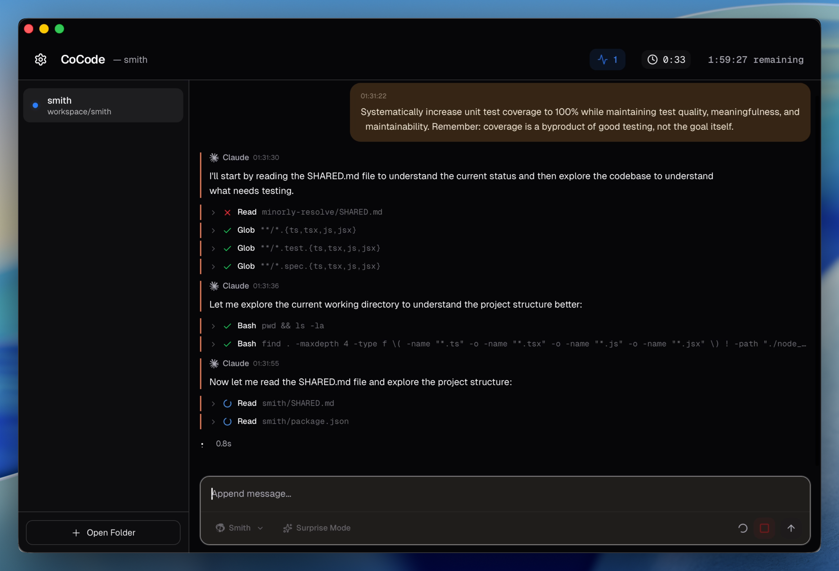Expand the Bash find -maxdepth 4 command row
Image resolution: width=839 pixels, height=571 pixels.
213,344
